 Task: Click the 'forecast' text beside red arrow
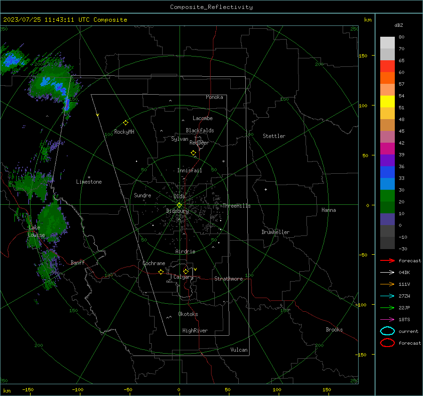click(x=409, y=260)
